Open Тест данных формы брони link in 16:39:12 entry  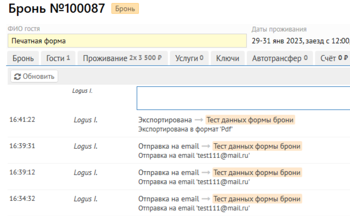pos(257,173)
